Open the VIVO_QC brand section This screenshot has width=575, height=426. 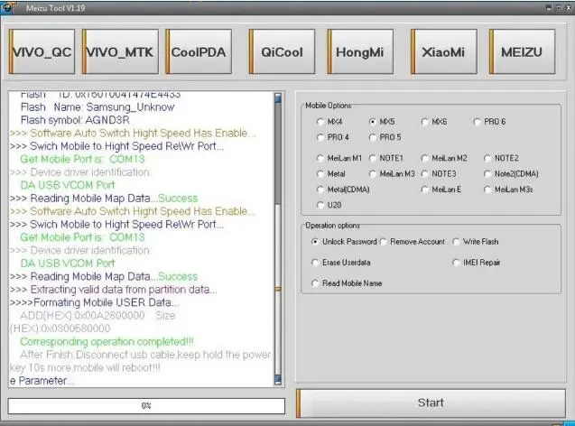(42, 51)
